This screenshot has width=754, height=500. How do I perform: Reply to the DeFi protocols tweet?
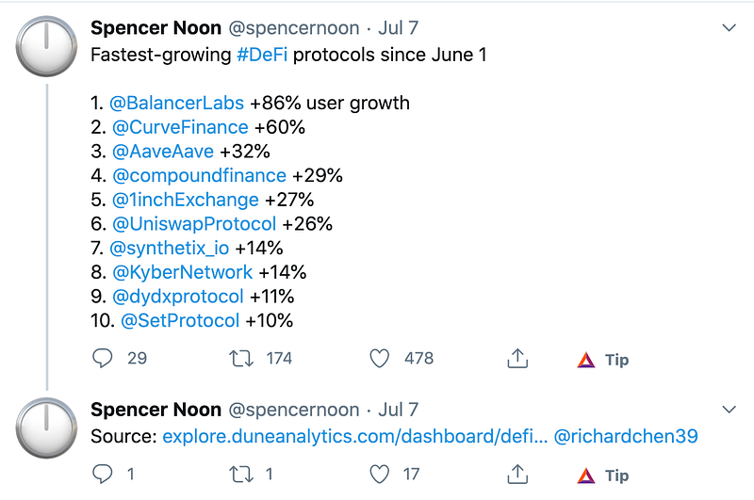point(104,359)
